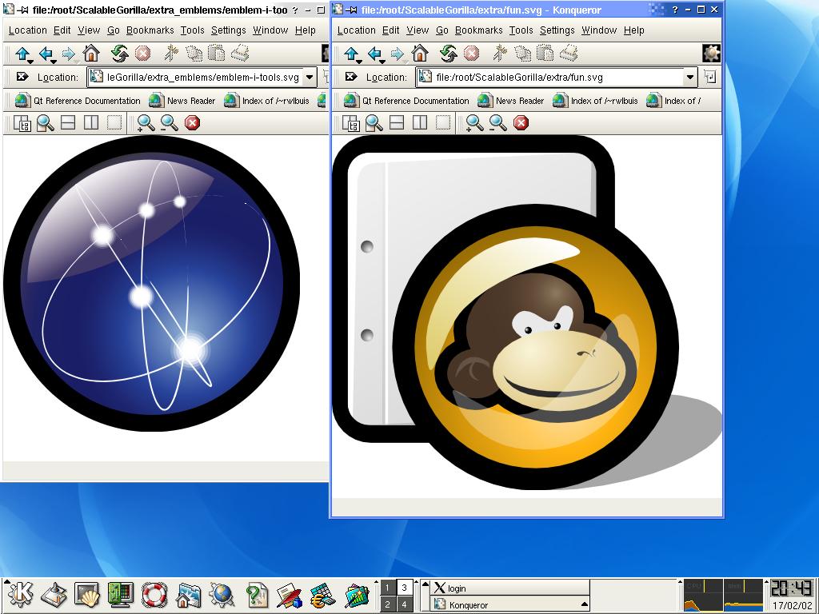Screen dimensions: 819x614
Task: Click the Stop icon in the fun.svg main toolbar
Action: click(x=471, y=54)
